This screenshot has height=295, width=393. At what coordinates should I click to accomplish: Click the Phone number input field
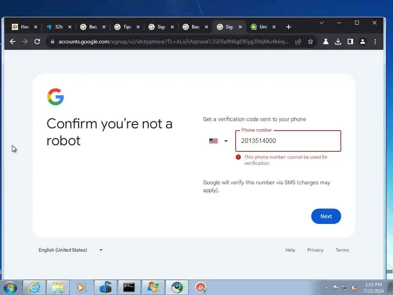point(288,141)
